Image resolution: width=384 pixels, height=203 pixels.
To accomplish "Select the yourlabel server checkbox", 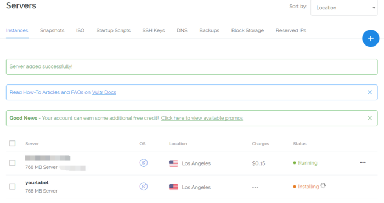I will (x=13, y=187).
